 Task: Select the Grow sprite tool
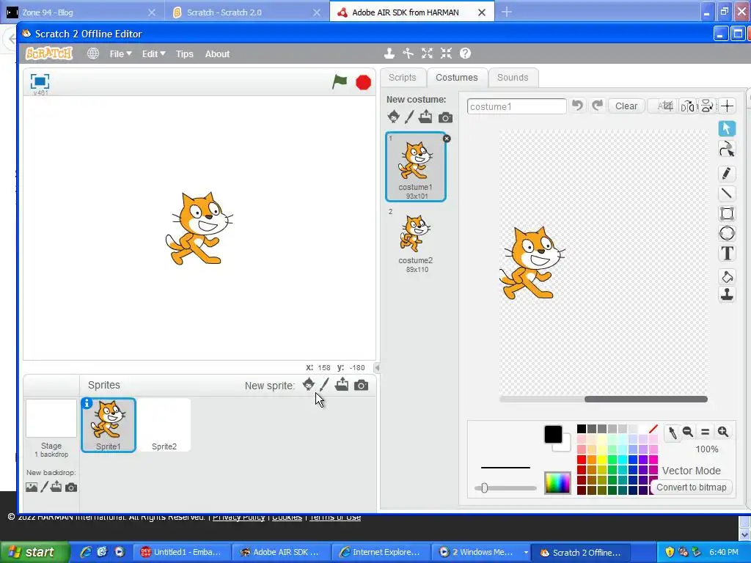(428, 54)
